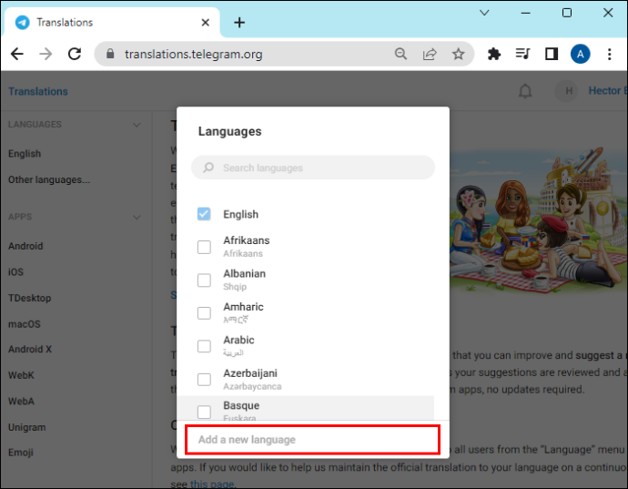Check the Amharic checkbox
The image size is (628, 489).
(x=204, y=313)
